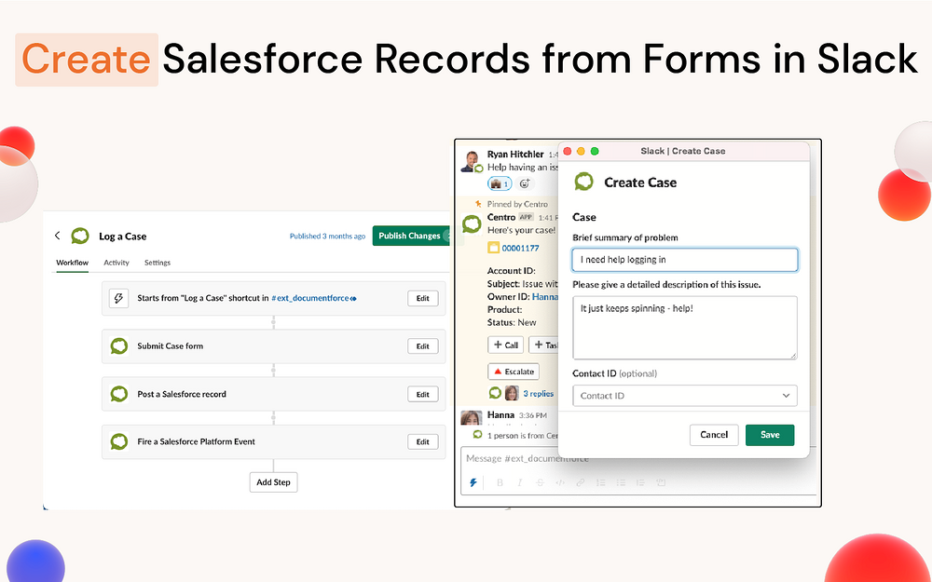Viewport: 932px width, 582px height.
Task: Open the 3 replies thread link
Action: [x=539, y=393]
